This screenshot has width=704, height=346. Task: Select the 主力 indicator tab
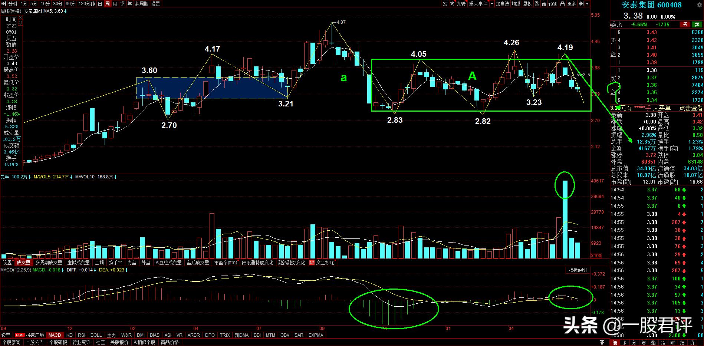(111, 335)
